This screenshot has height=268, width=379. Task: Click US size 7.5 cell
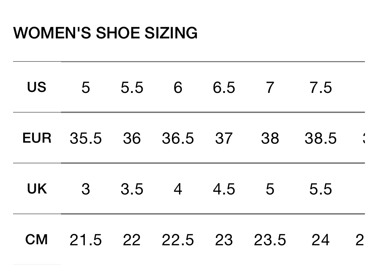[321, 87]
